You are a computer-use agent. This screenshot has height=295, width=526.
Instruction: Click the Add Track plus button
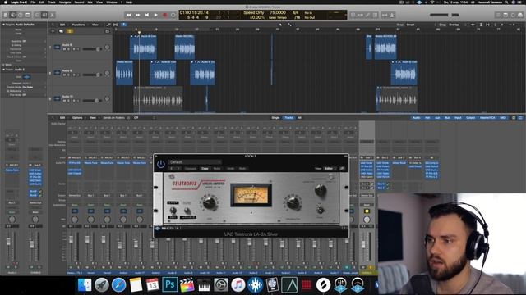coord(53,31)
